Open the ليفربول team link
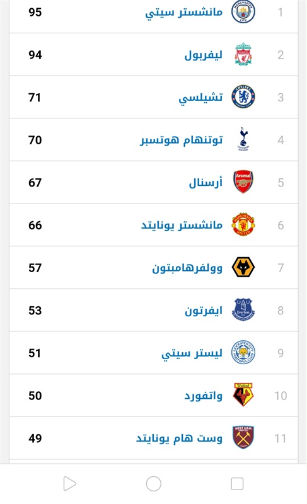 tap(203, 55)
